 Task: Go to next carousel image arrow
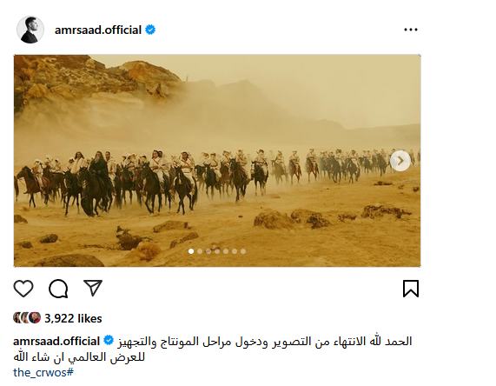(400, 161)
